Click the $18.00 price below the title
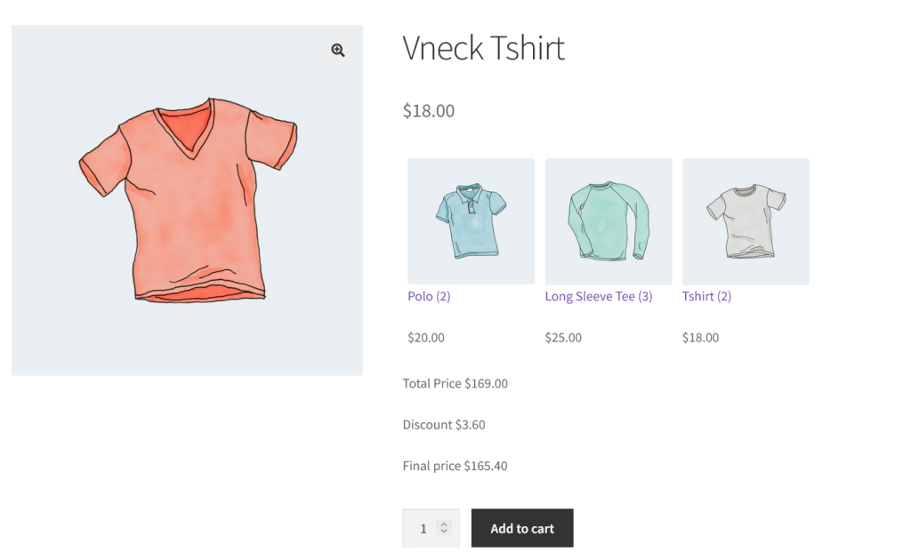The width and height of the screenshot is (911, 552). [428, 111]
